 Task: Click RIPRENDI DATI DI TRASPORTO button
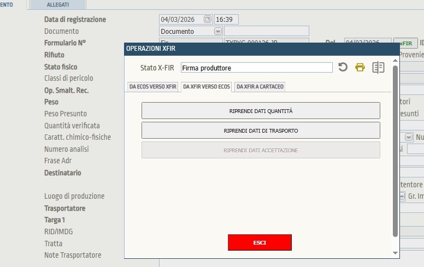261,130
